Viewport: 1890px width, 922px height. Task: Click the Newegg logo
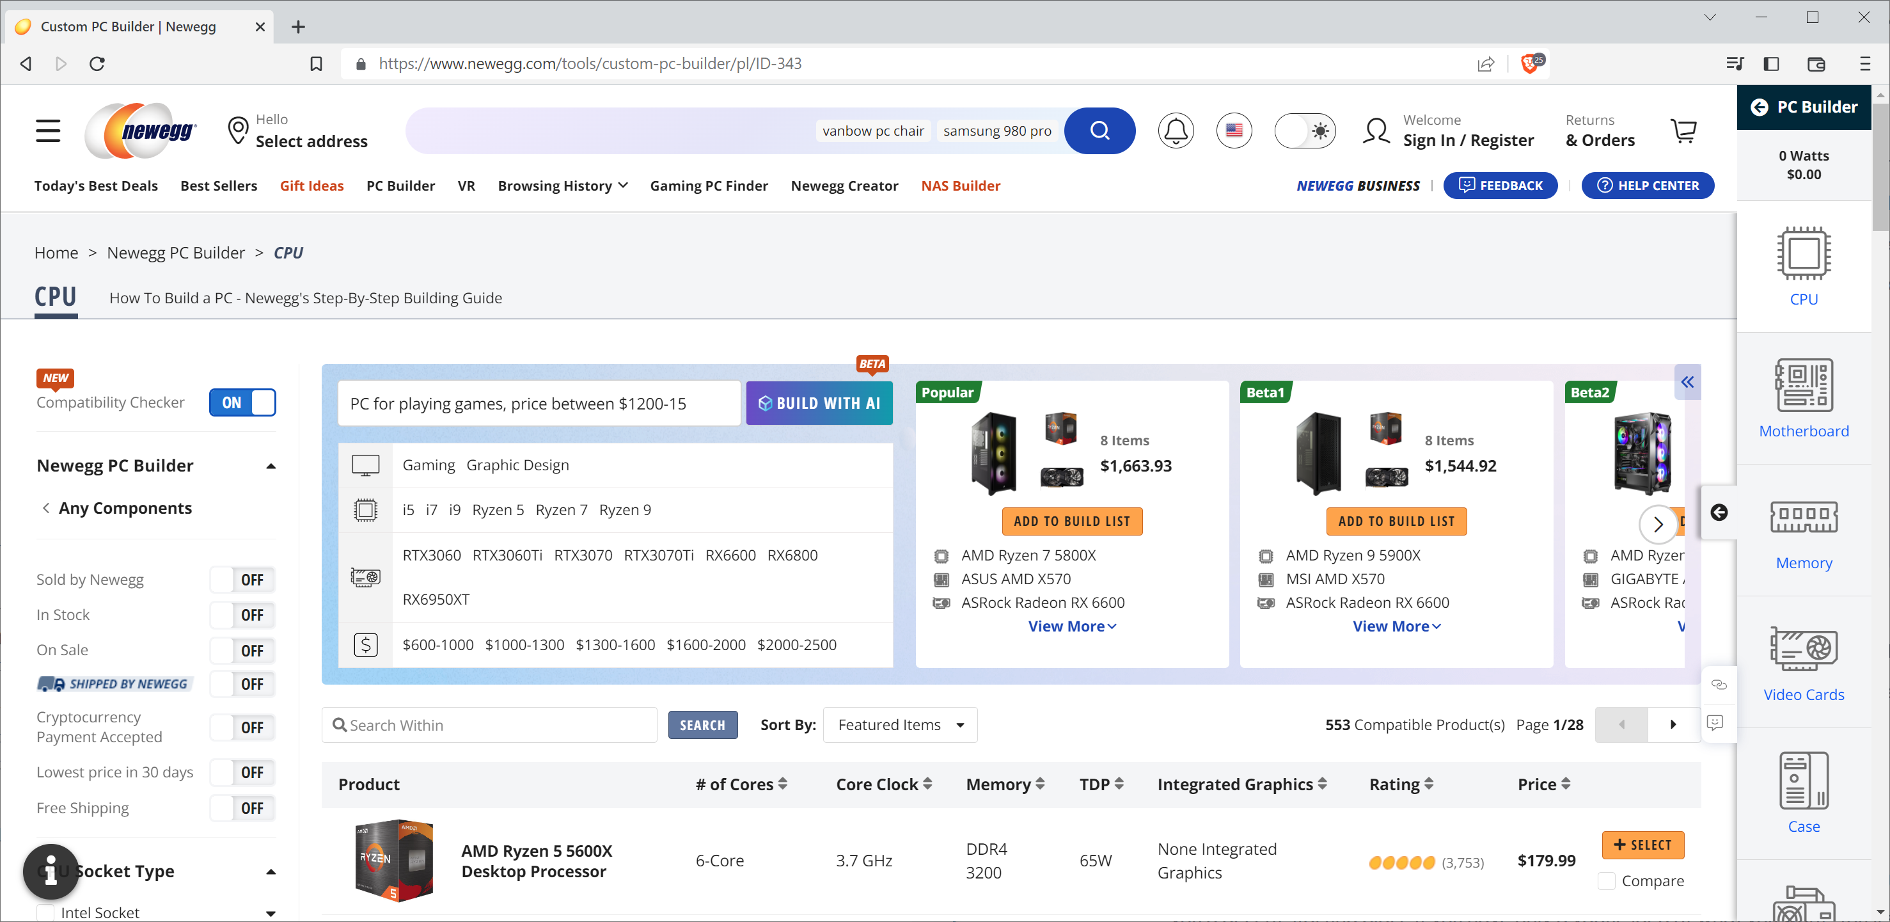click(x=140, y=131)
